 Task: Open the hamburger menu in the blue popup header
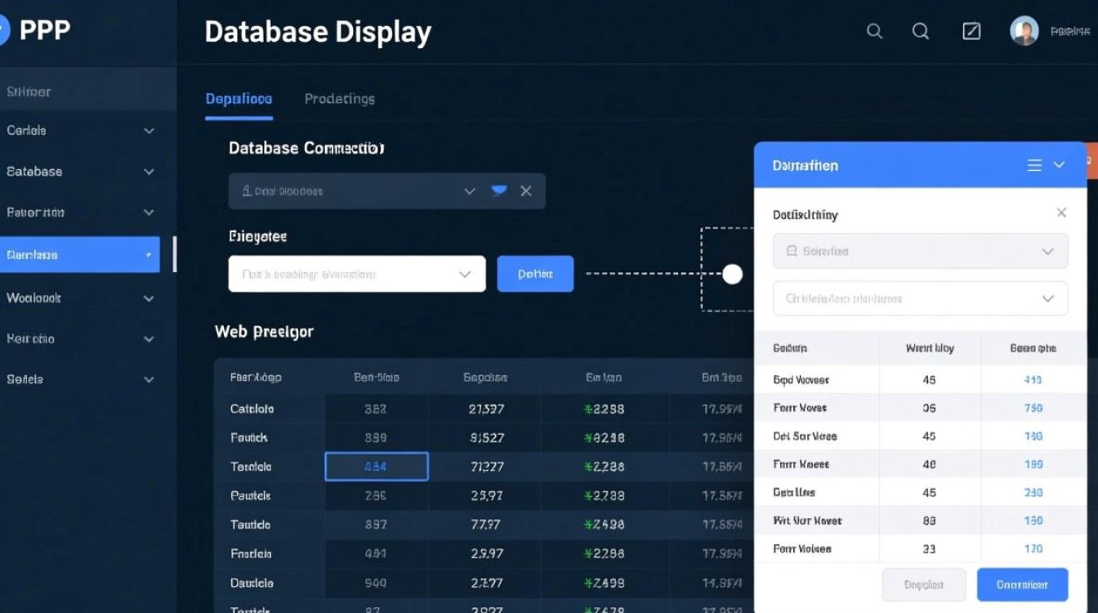(x=1034, y=165)
